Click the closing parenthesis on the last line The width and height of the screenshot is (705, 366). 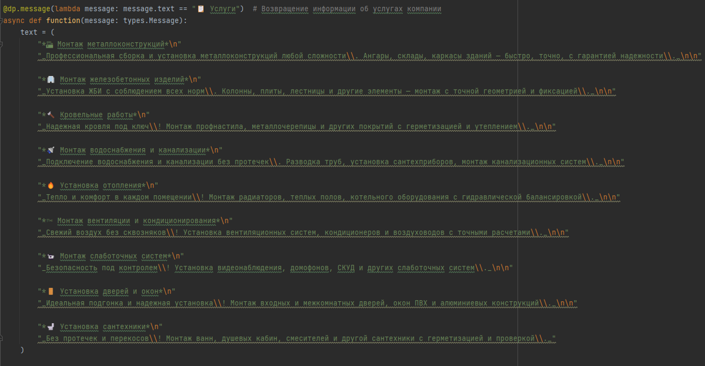coord(23,350)
